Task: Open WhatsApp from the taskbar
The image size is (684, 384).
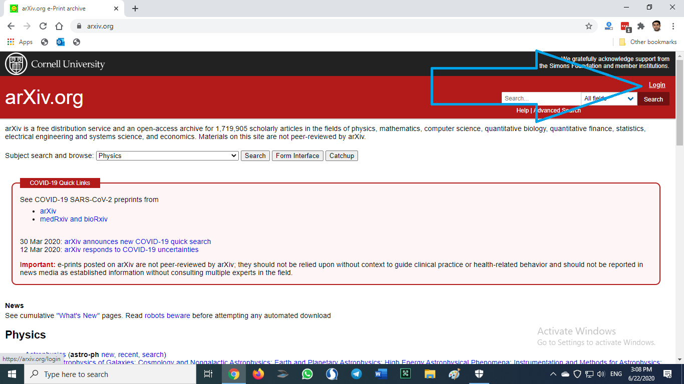Action: coord(307,374)
